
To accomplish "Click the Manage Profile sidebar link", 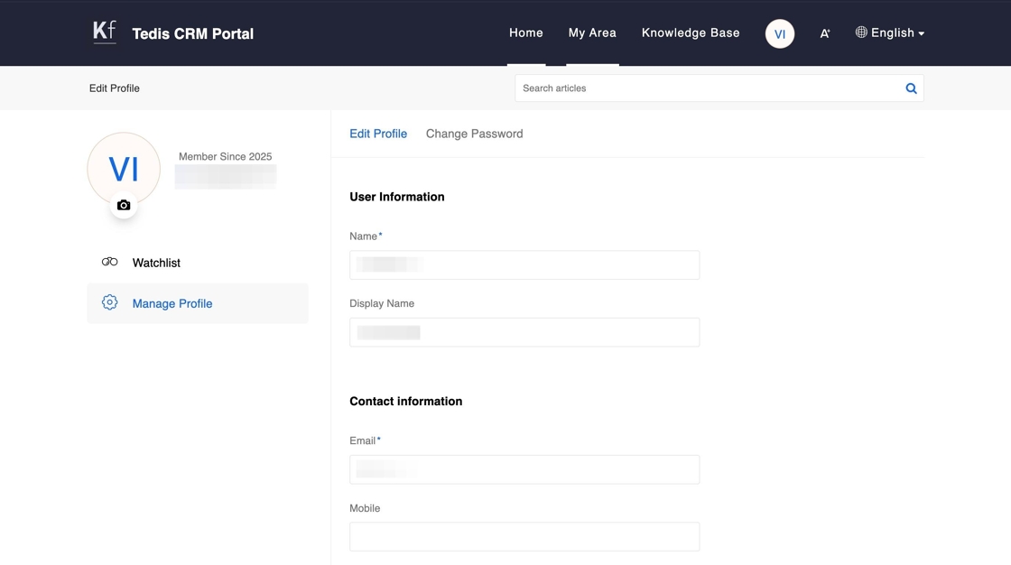I will (x=172, y=303).
